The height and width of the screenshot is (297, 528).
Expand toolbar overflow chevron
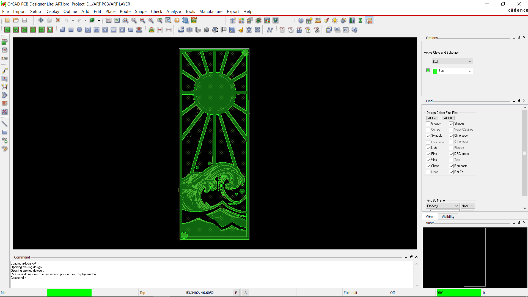click(x=99, y=20)
